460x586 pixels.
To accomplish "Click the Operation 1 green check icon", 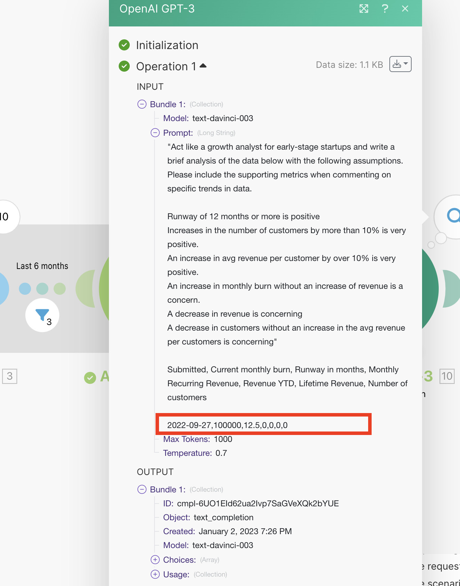I will [x=124, y=66].
